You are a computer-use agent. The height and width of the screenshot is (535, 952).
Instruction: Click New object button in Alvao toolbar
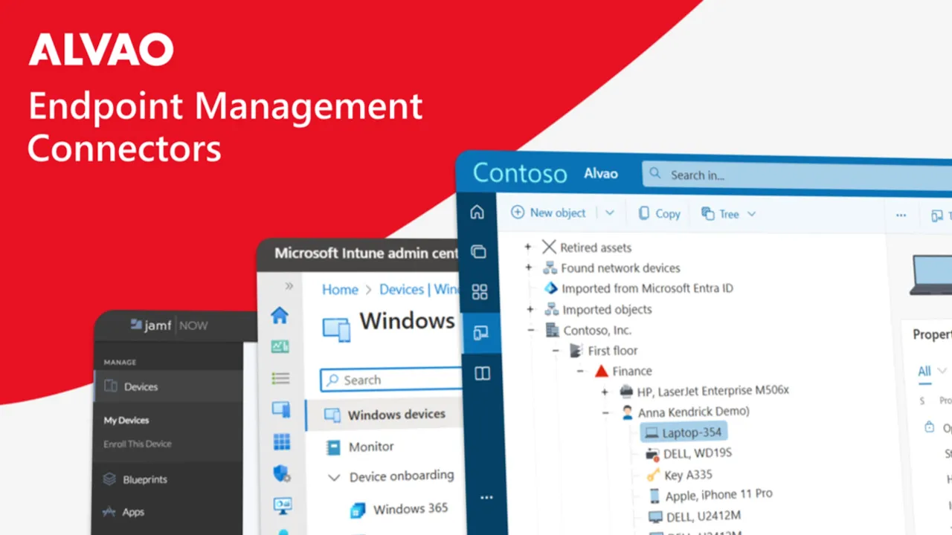click(548, 213)
